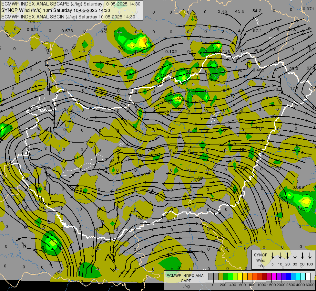This screenshot has width=316, height=291.
Task: Click the 6000 tick label in legend
Action: pyautogui.click(x=310, y=285)
